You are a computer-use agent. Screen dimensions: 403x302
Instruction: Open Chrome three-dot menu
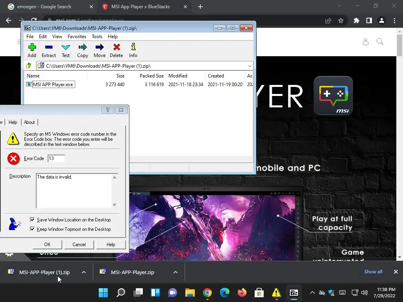point(394,20)
